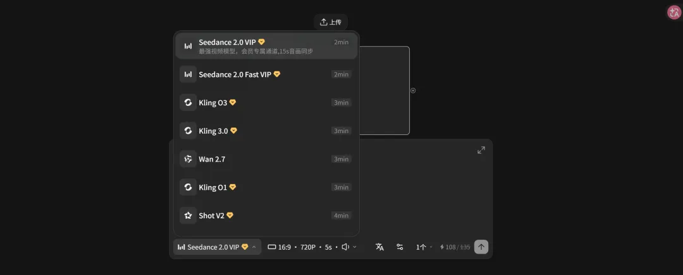The width and height of the screenshot is (683, 275).
Task: Click the 3min badge on Wan 2.7
Action: tap(341, 159)
